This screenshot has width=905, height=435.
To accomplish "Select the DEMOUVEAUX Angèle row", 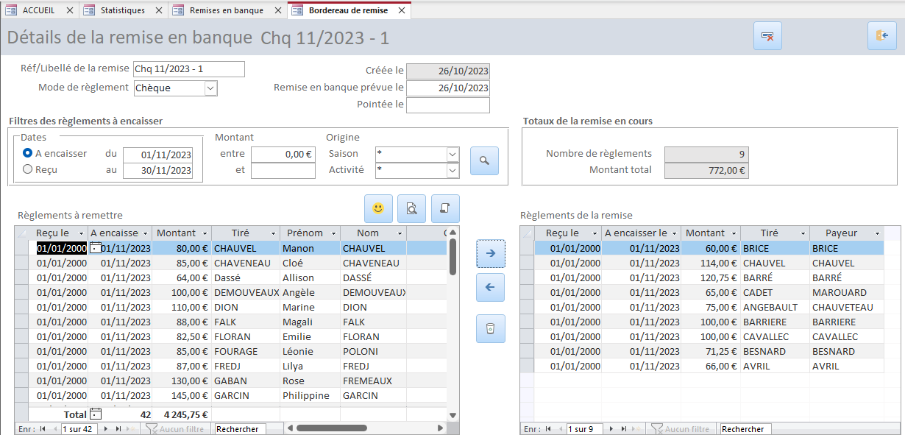I will (x=230, y=292).
